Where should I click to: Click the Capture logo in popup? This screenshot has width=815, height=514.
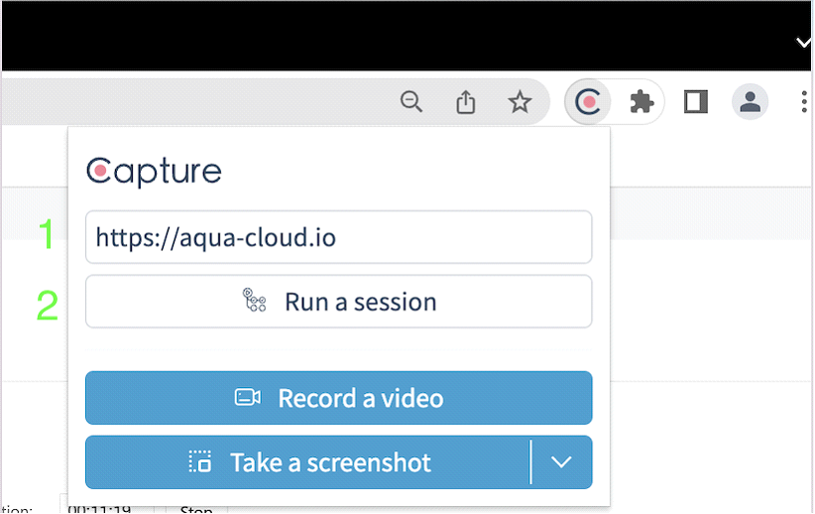pyautogui.click(x=154, y=172)
